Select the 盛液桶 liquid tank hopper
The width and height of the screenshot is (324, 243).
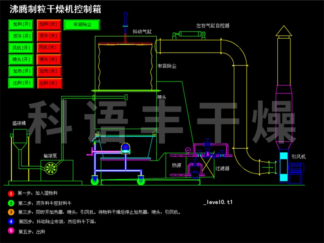pyautogui.click(x=20, y=139)
